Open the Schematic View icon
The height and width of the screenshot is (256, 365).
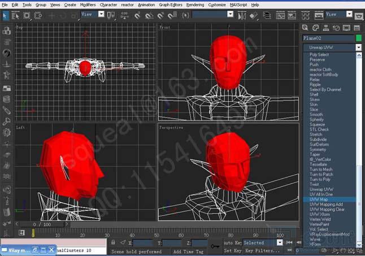(x=292, y=16)
